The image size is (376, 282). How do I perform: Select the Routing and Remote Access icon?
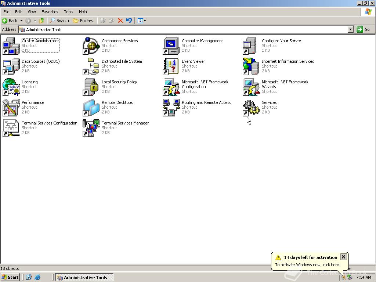tap(171, 108)
